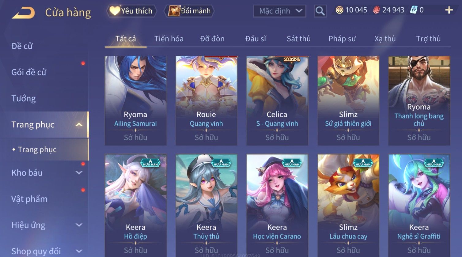Open the Keera Hồ điệp skin card

136,206
